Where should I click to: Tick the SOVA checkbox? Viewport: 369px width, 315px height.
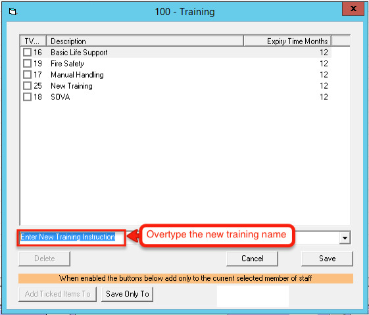tap(28, 97)
